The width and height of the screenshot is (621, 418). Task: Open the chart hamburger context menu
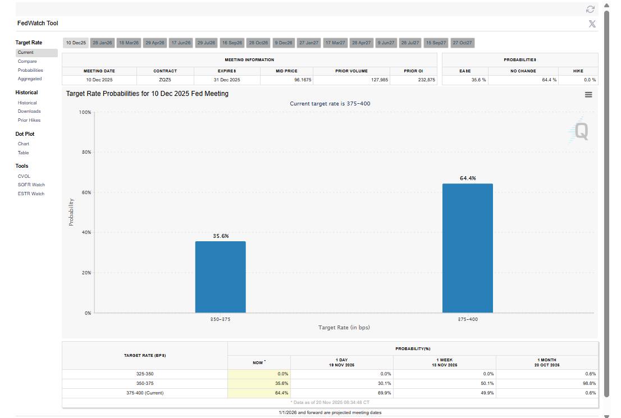[588, 95]
